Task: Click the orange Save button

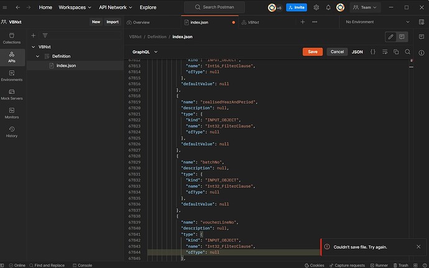Action: click(313, 52)
